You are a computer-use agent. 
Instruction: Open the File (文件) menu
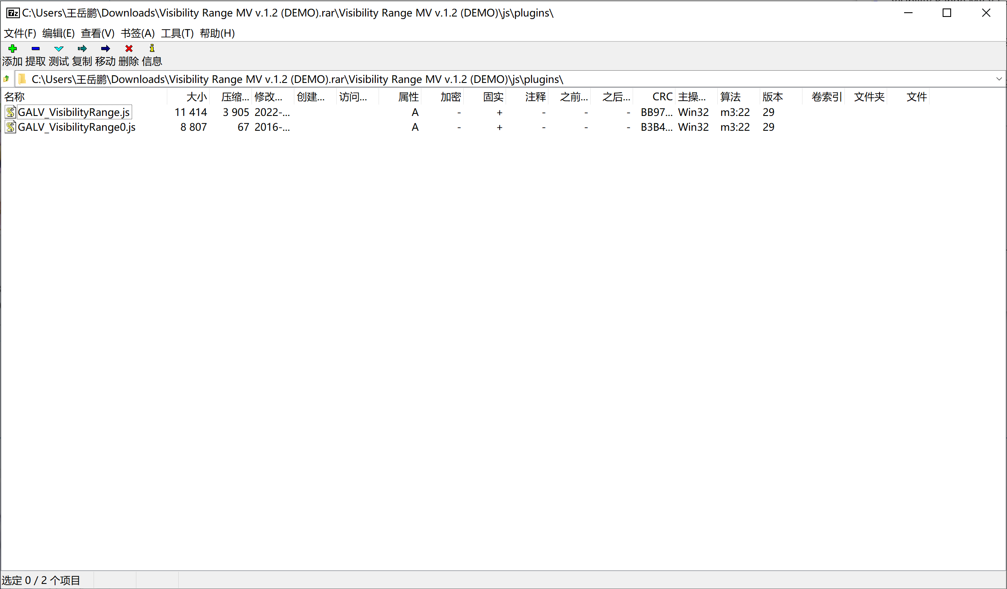(x=20, y=33)
